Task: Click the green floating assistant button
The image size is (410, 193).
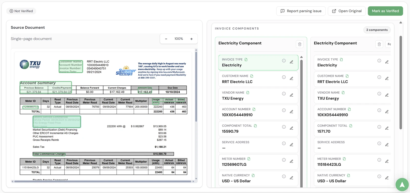Action: (x=402, y=185)
